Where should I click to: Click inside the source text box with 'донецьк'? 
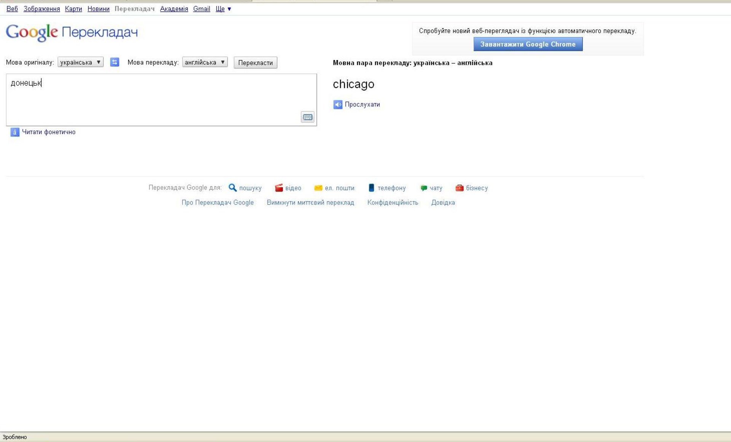pos(161,100)
